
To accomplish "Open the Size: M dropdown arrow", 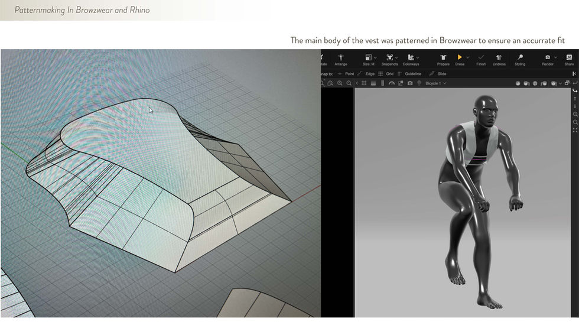I will click(375, 58).
